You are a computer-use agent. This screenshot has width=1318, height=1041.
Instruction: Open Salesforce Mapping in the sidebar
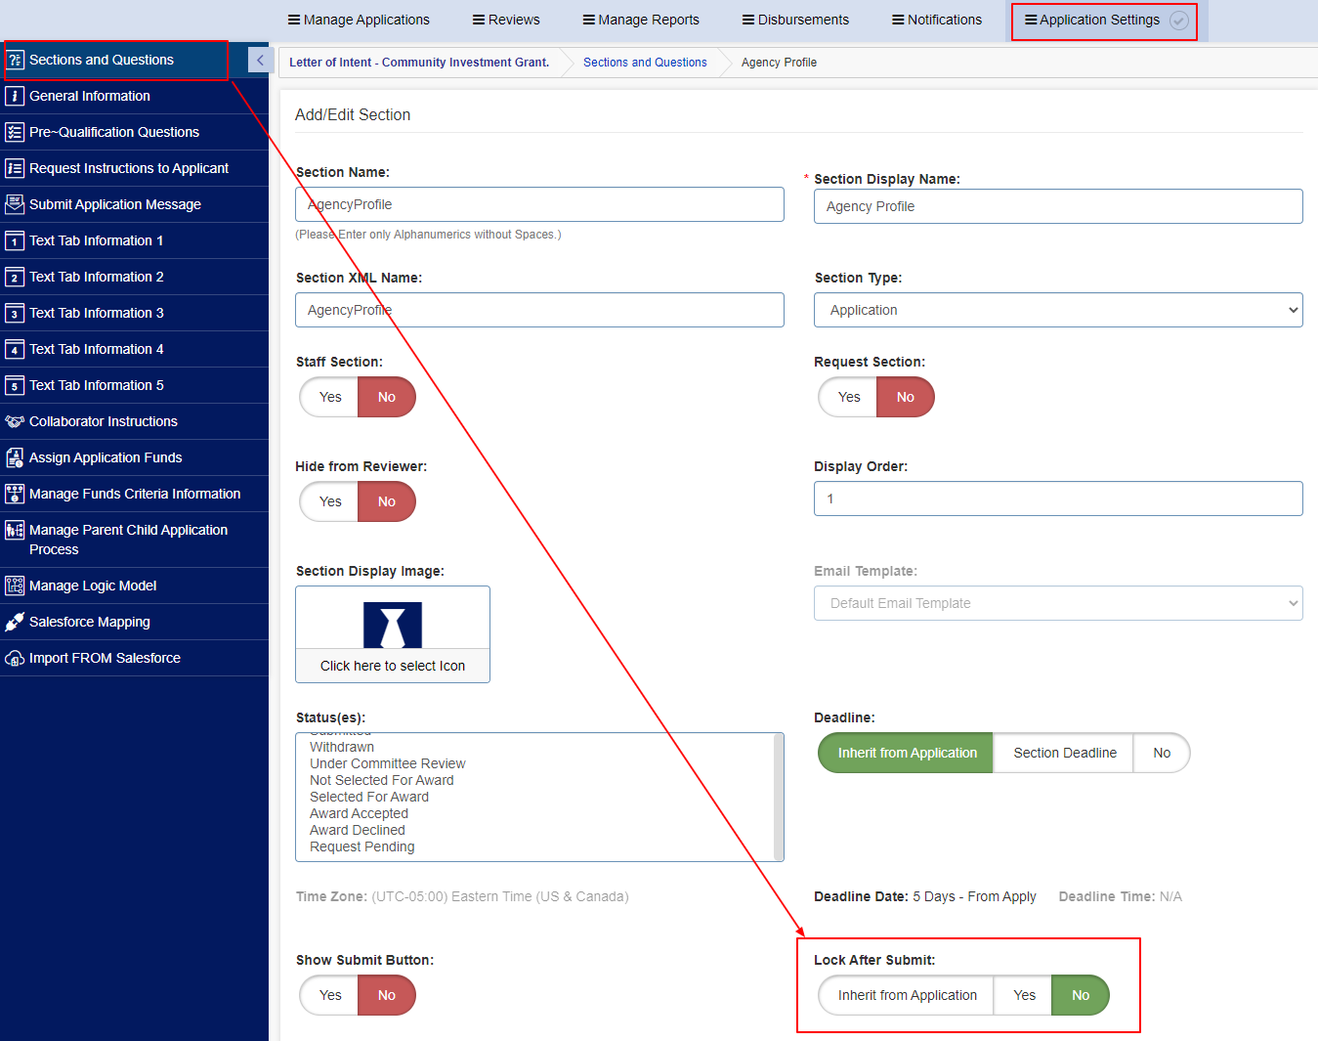[x=134, y=622]
